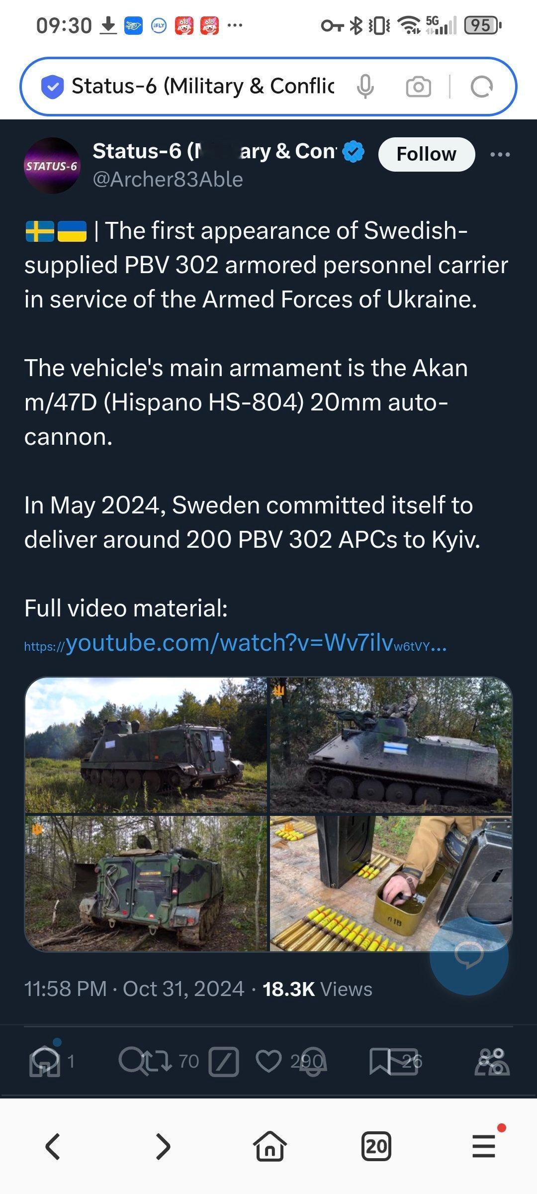The height and width of the screenshot is (1194, 537).
Task: View top-left PBV 302 photo
Action: tap(146, 745)
